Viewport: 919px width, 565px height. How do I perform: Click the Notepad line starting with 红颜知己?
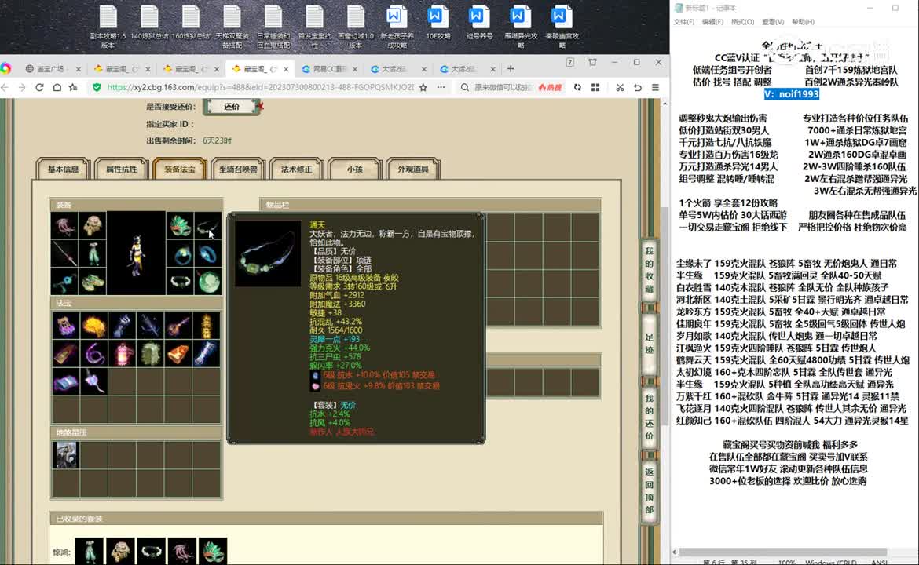click(793, 421)
